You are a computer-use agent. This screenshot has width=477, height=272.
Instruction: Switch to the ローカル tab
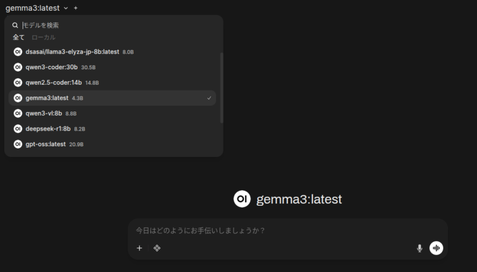[44, 37]
